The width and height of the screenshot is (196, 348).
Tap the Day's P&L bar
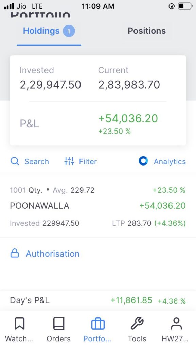98,300
